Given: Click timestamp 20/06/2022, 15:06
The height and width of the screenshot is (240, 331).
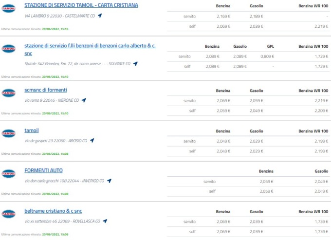Looking at the screenshot, I should point(55,234).
